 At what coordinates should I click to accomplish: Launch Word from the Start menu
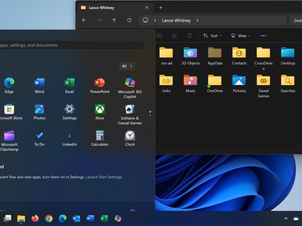[x=39, y=86]
